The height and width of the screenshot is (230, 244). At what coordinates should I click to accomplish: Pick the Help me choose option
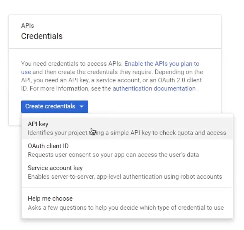point(127,203)
